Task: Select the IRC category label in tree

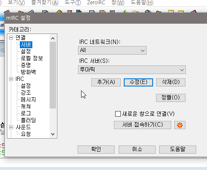Action: pyautogui.click(x=20, y=79)
